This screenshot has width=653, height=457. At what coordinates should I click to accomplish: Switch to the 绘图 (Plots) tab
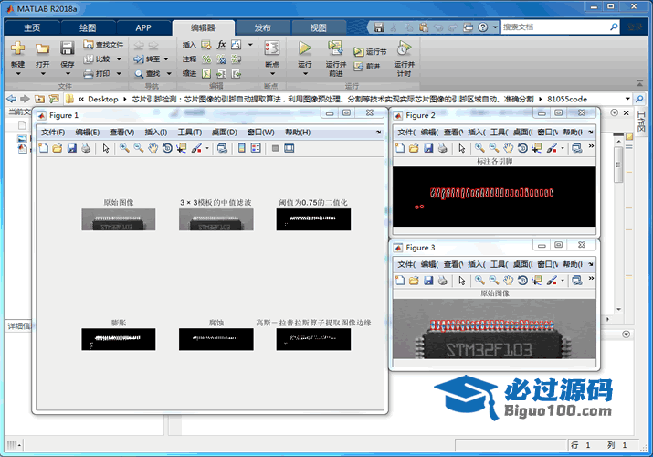[88, 28]
